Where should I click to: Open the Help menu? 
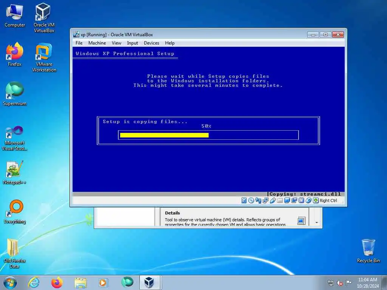pos(170,43)
